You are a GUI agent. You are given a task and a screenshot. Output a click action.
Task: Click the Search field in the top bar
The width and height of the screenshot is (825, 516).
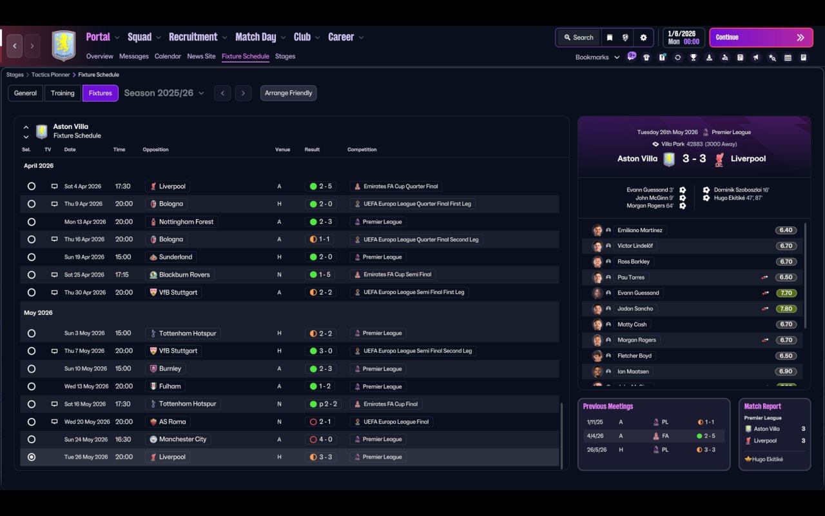coord(578,37)
